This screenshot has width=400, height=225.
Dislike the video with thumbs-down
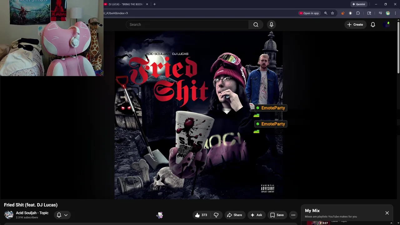click(216, 215)
